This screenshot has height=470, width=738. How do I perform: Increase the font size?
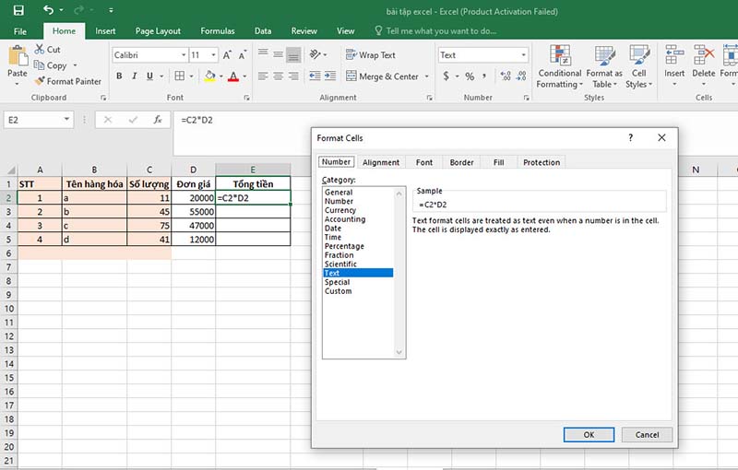click(x=227, y=55)
